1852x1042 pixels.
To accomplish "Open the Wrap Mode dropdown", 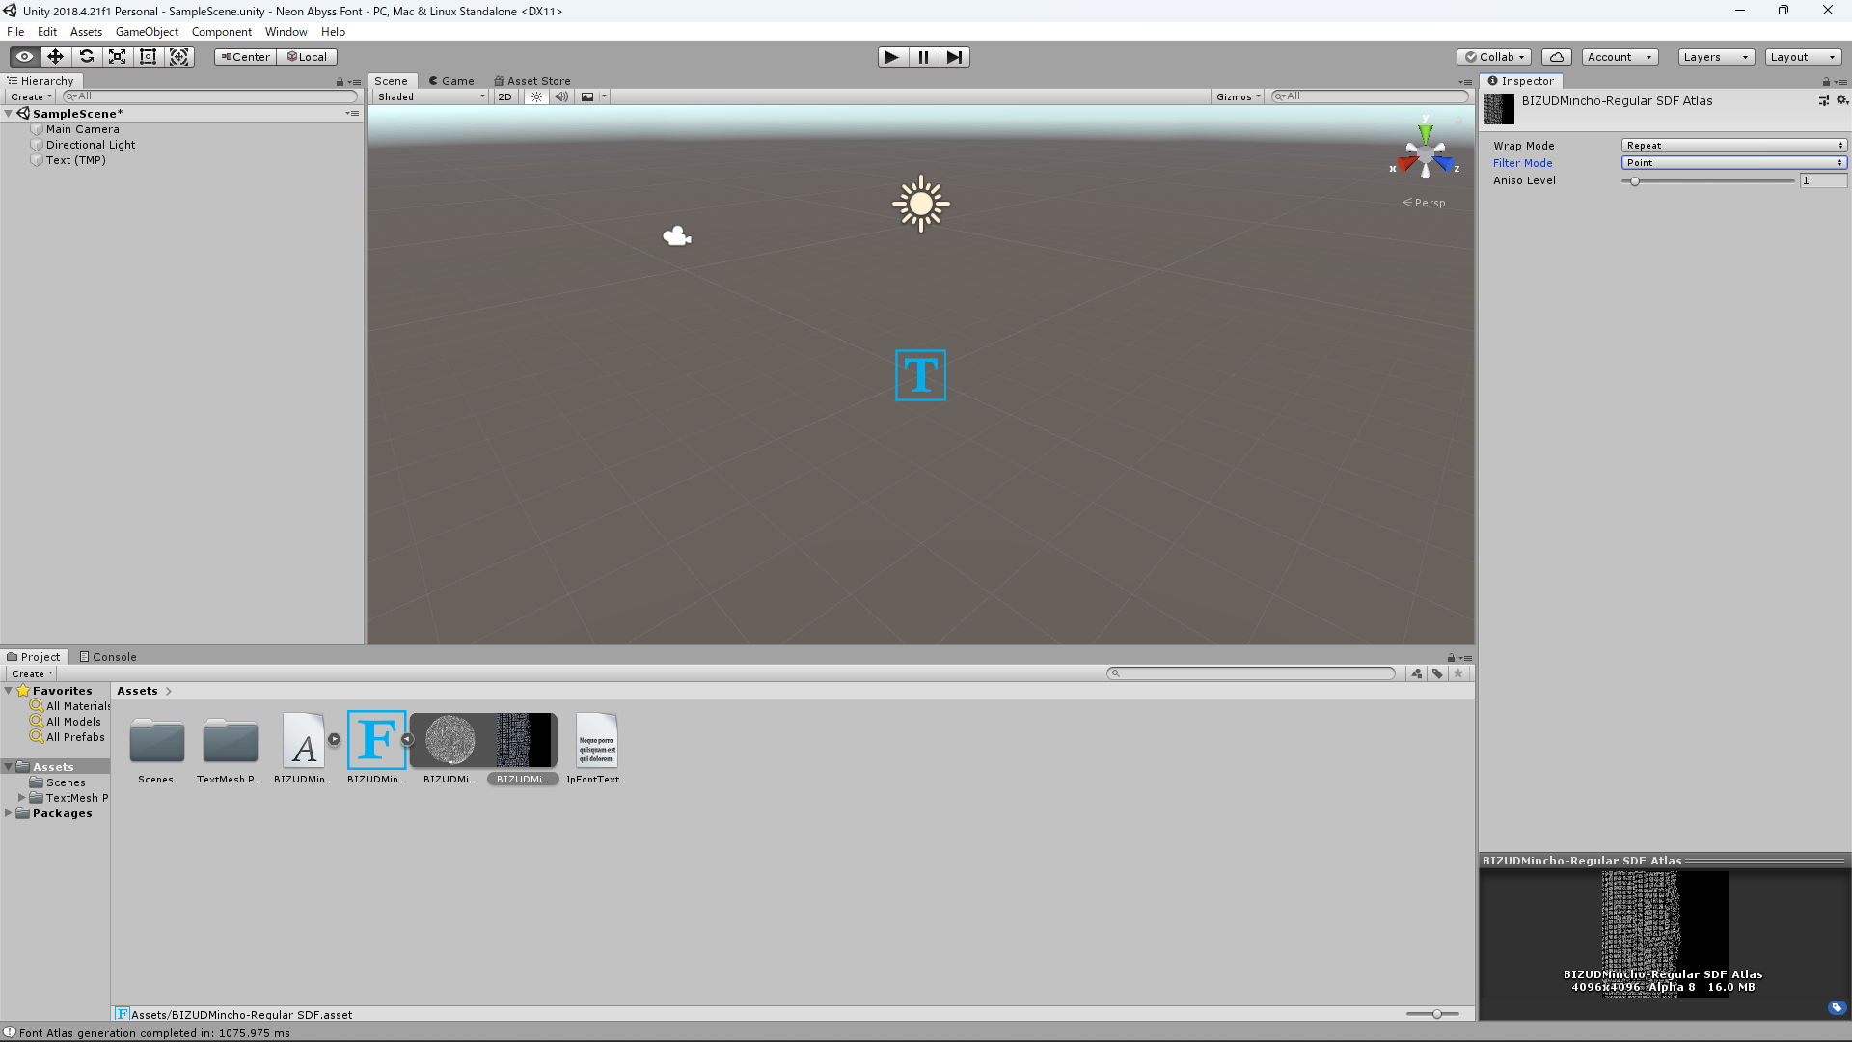I will click(x=1734, y=146).
